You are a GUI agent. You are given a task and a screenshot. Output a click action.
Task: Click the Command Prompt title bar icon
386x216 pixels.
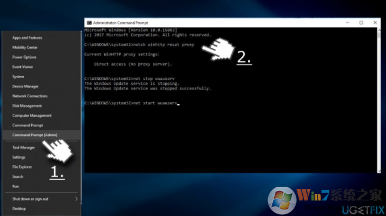[x=89, y=23]
